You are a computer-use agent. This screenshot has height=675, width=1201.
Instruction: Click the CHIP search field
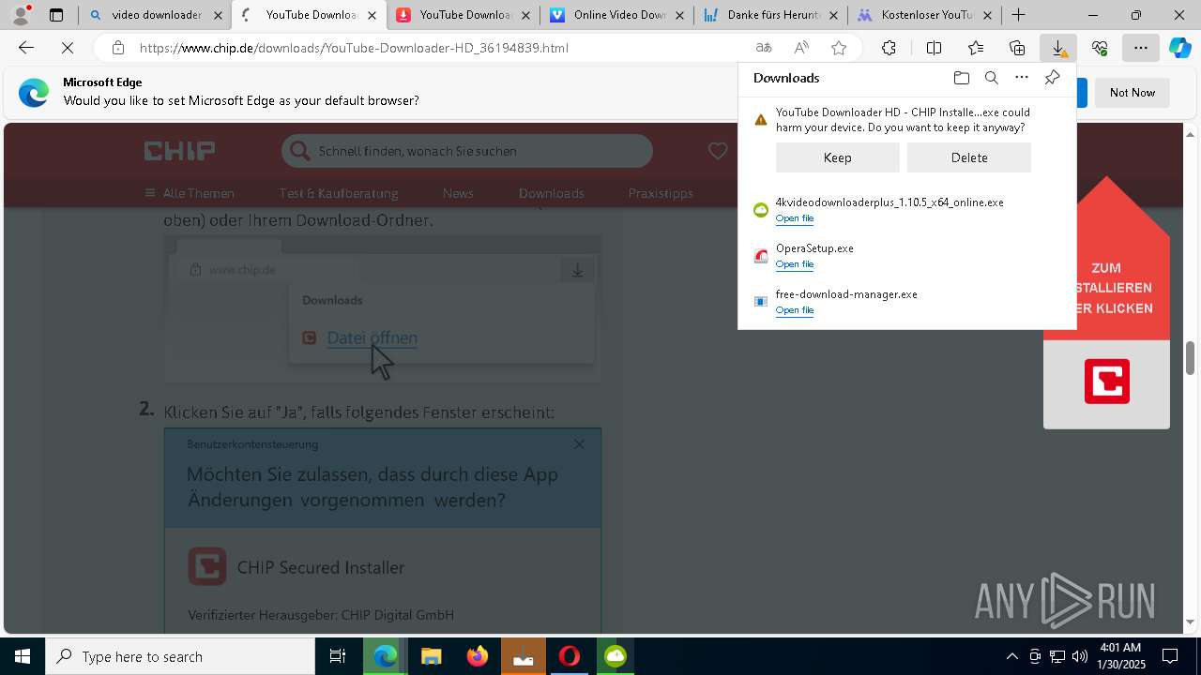pos(466,151)
